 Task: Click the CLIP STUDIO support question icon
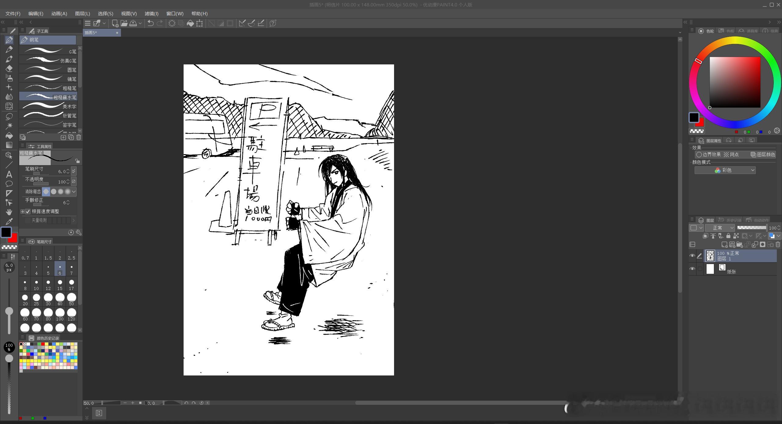273,23
